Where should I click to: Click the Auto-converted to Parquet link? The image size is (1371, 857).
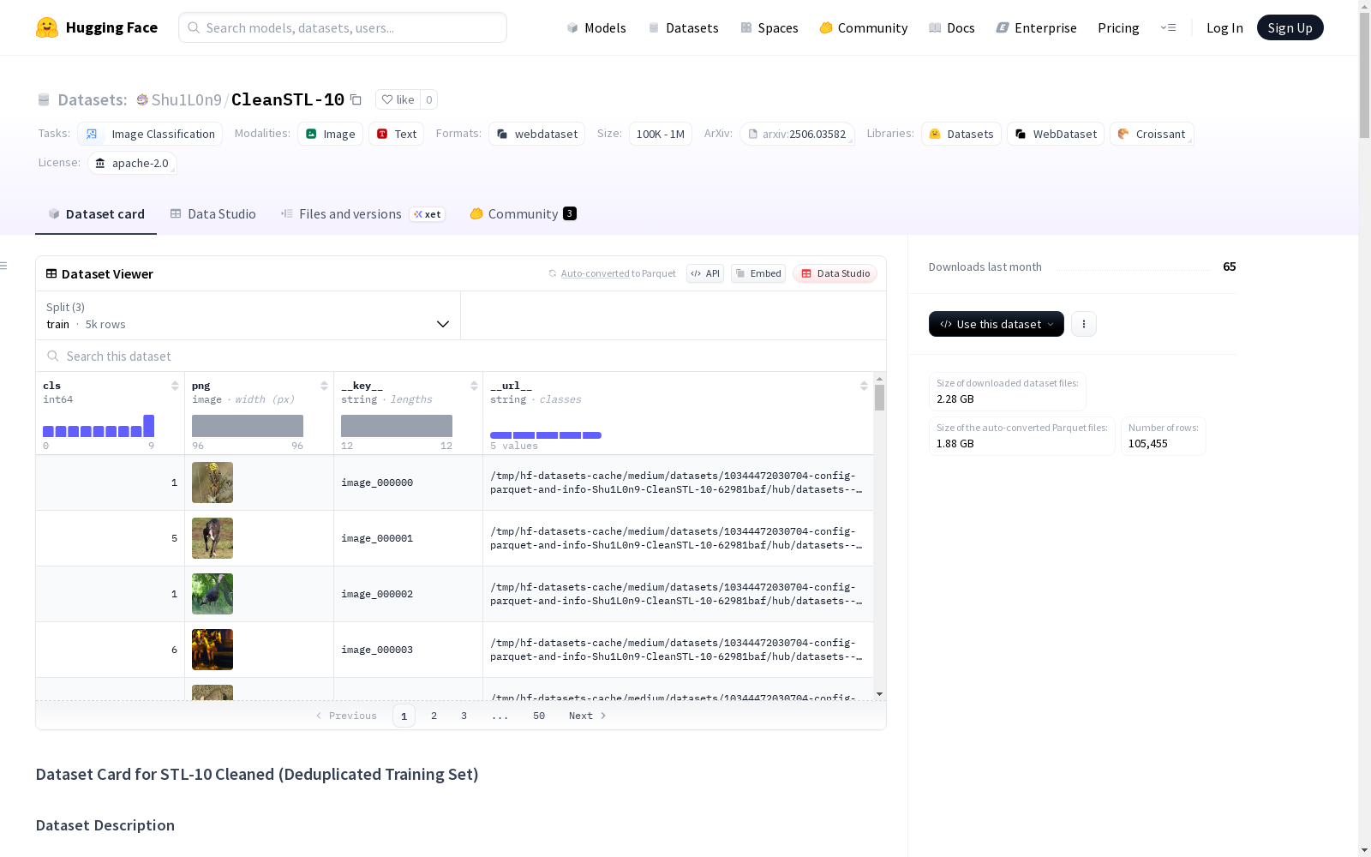point(619,273)
